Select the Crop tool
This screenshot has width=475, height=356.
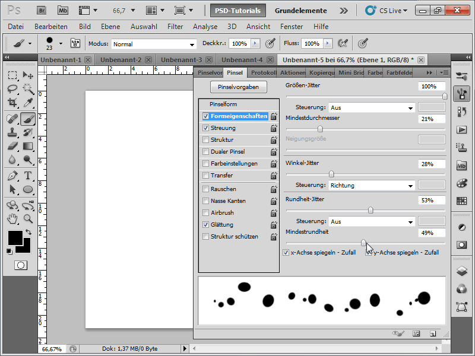point(12,102)
